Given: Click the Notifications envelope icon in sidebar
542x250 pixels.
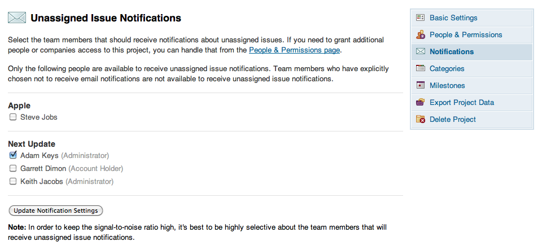Looking at the screenshot, I should tap(420, 51).
